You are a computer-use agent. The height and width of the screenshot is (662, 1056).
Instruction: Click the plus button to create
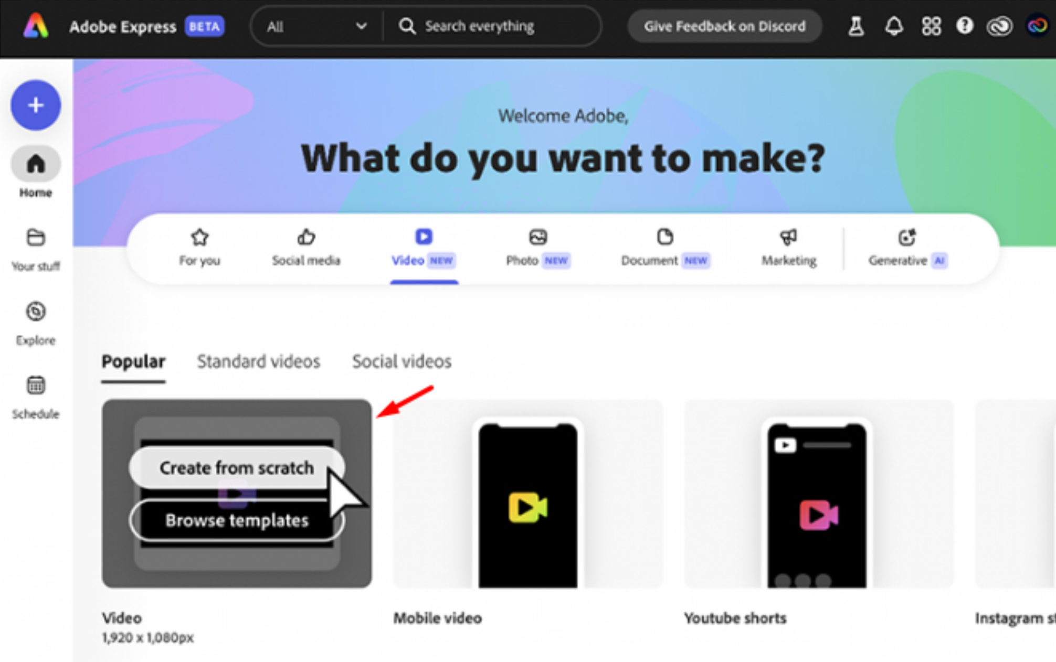pos(35,105)
